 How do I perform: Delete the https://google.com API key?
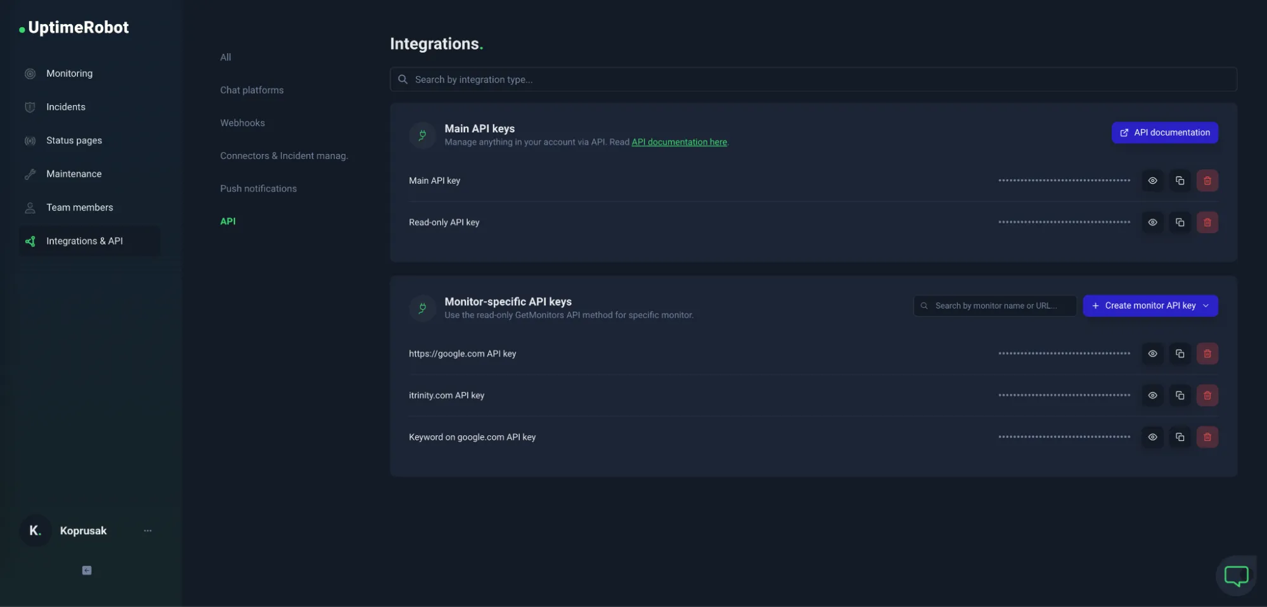coord(1207,354)
